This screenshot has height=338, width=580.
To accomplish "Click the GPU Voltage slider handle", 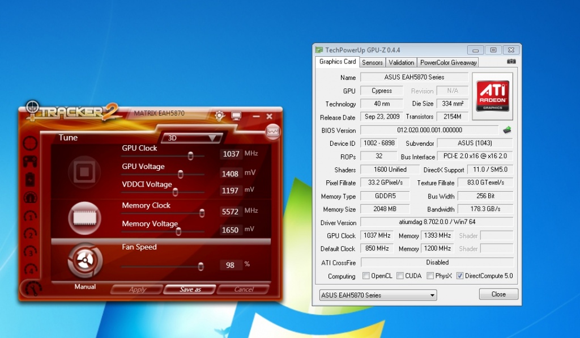I will pyautogui.click(x=181, y=174).
